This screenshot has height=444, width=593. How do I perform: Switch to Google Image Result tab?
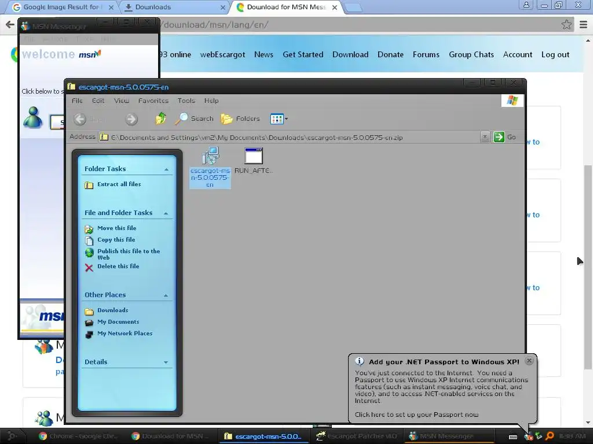coord(63,7)
